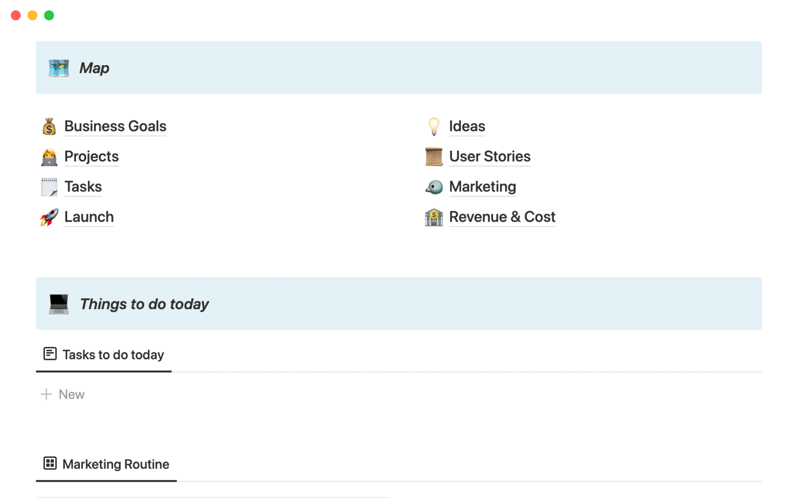Click the notepad icon beside Tasks
The width and height of the screenshot is (798, 498).
[49, 187]
